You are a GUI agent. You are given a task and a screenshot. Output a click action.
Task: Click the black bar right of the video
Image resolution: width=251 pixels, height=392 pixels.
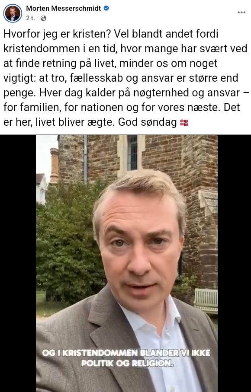pyautogui.click(x=234, y=263)
